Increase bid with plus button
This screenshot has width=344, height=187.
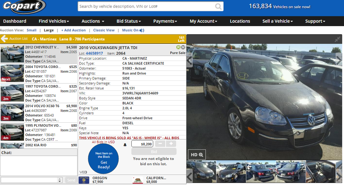171,144
